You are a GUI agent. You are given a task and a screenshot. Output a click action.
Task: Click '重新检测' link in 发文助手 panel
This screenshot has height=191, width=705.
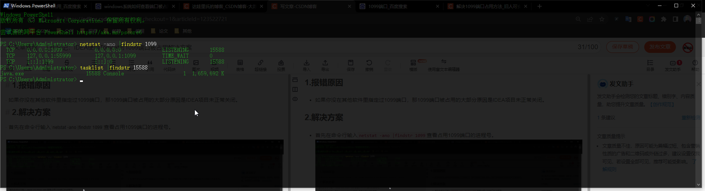coord(691,118)
